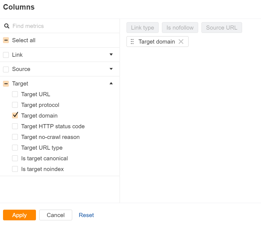Image resolution: width=261 pixels, height=225 pixels.
Task: Click the magnifying glass search icon
Action: tap(7, 26)
